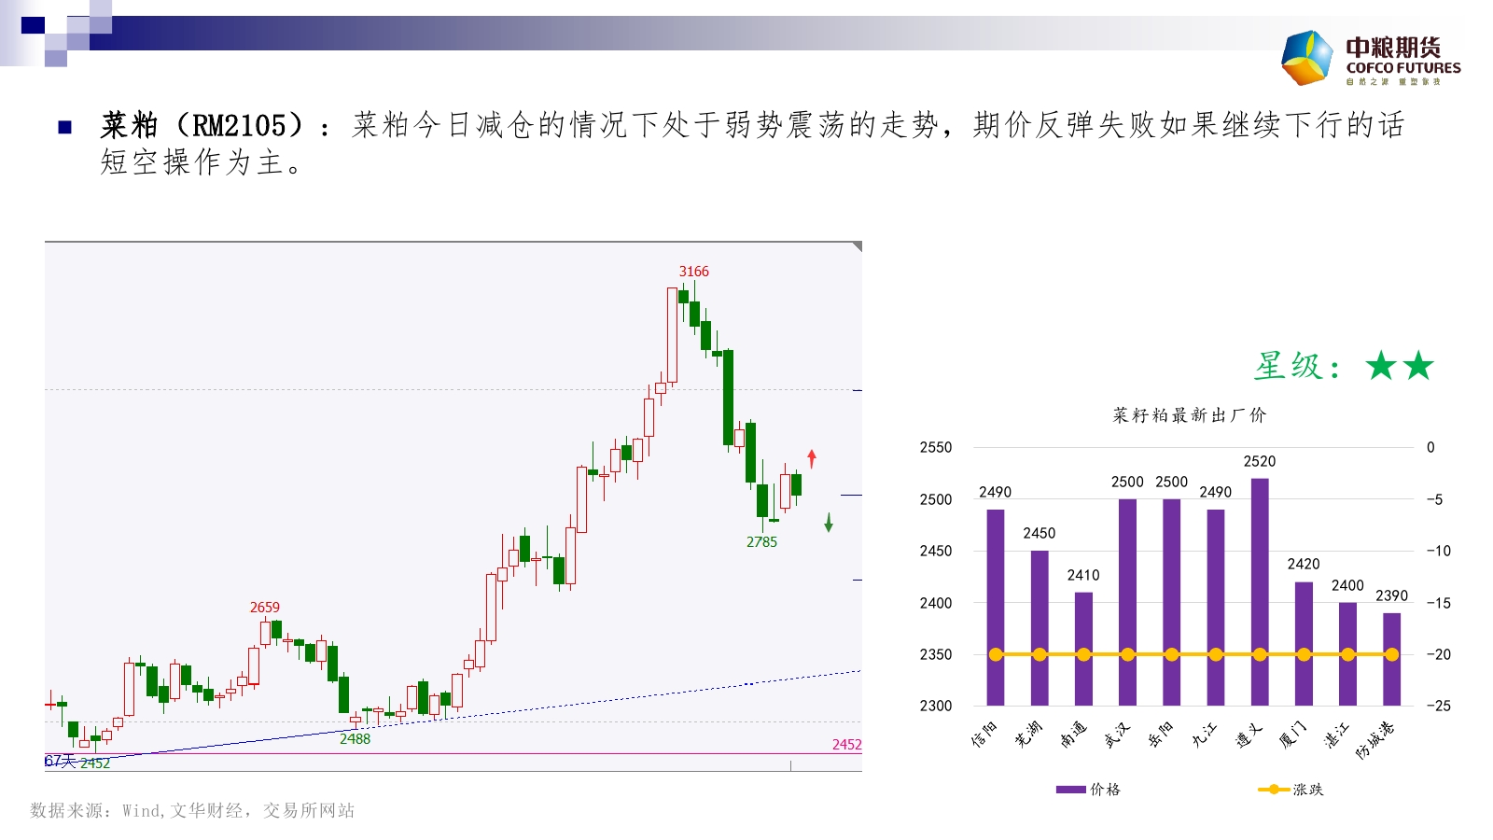The image size is (1493, 840).
Task: Click the gray corner triangle atop the chart
Action: (x=857, y=246)
